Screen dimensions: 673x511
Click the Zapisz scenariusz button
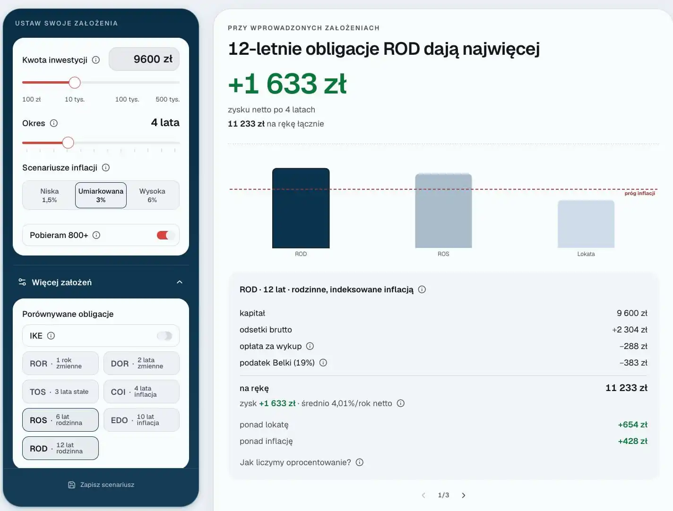[x=101, y=485]
